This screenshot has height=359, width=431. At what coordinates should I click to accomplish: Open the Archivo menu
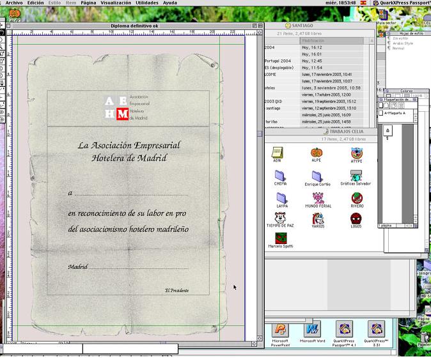pyautogui.click(x=14, y=3)
